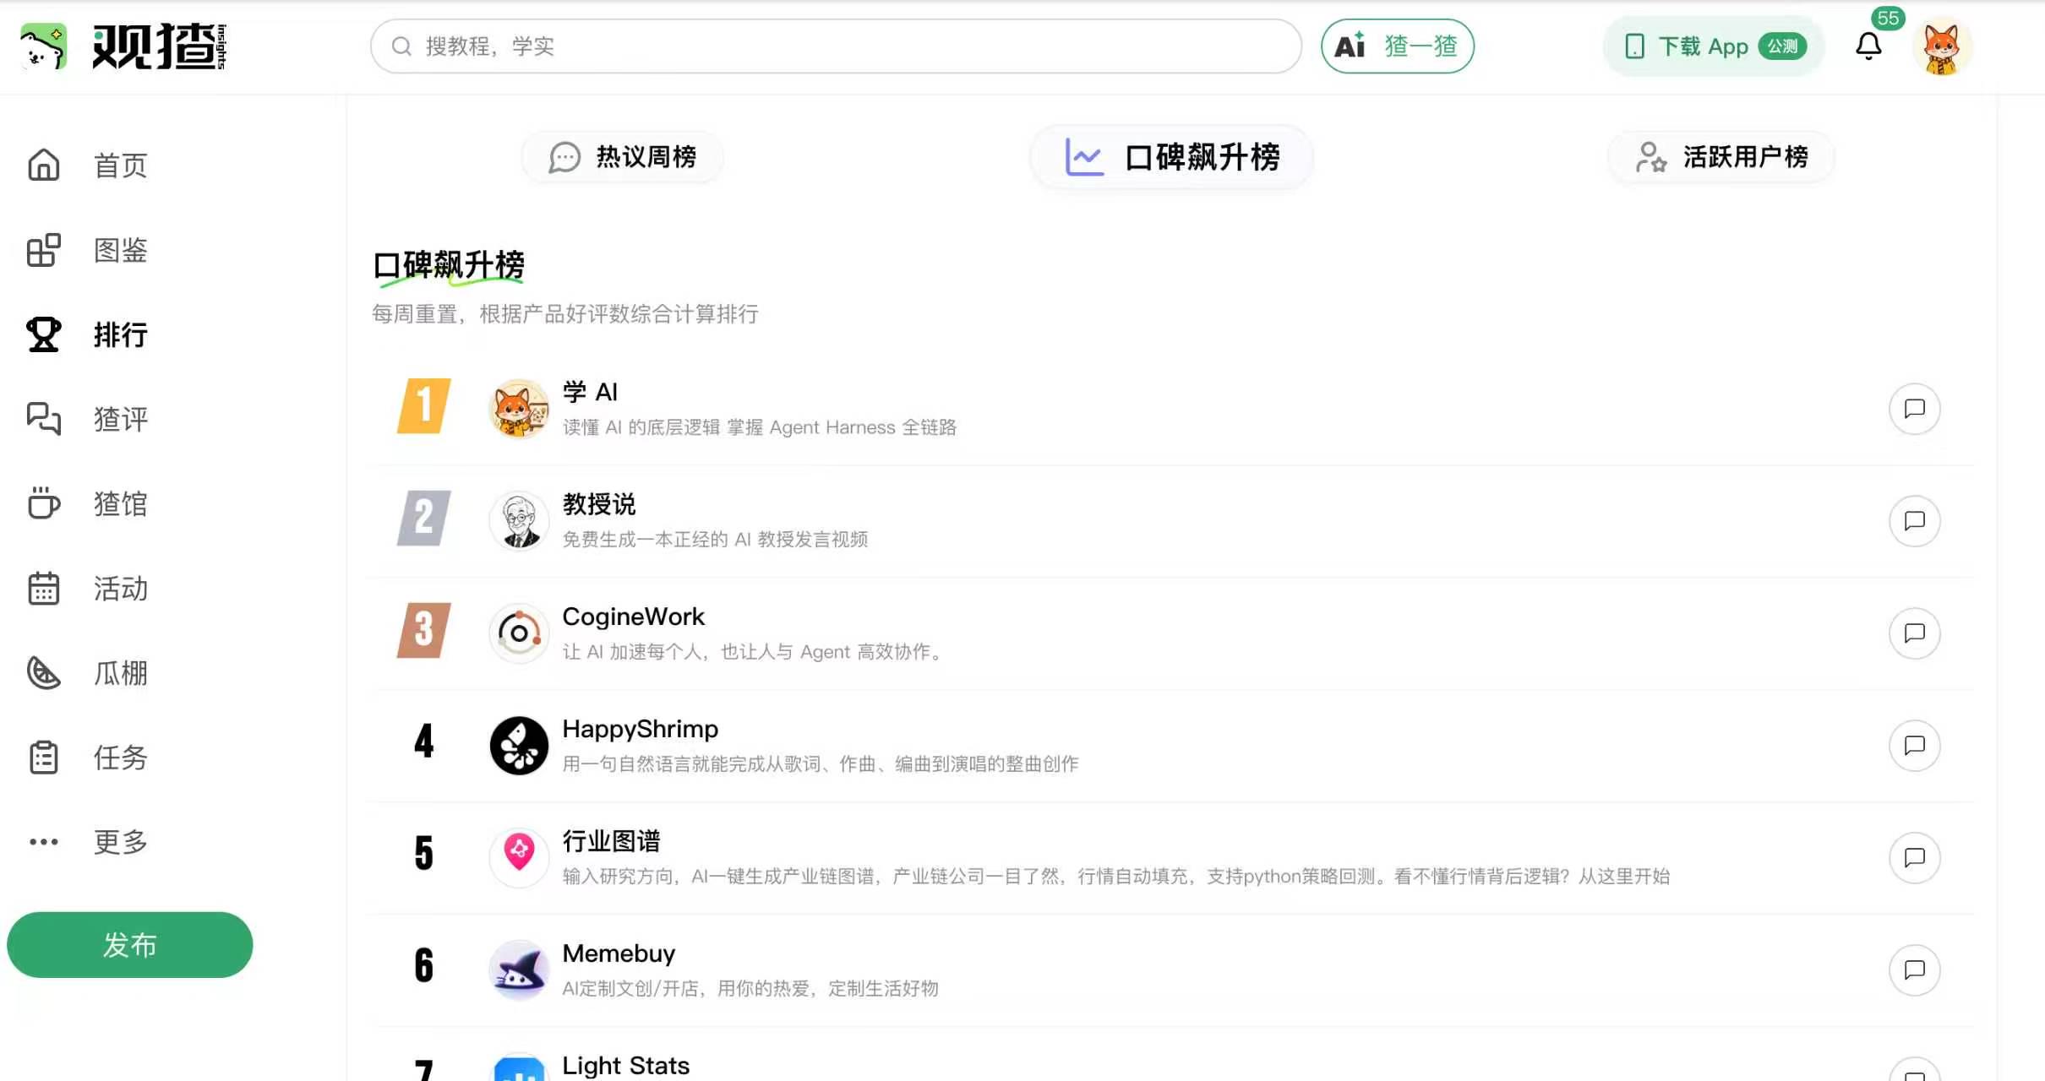Switch to the 活跃用户榜 tab
The height and width of the screenshot is (1081, 2045).
(x=1721, y=157)
